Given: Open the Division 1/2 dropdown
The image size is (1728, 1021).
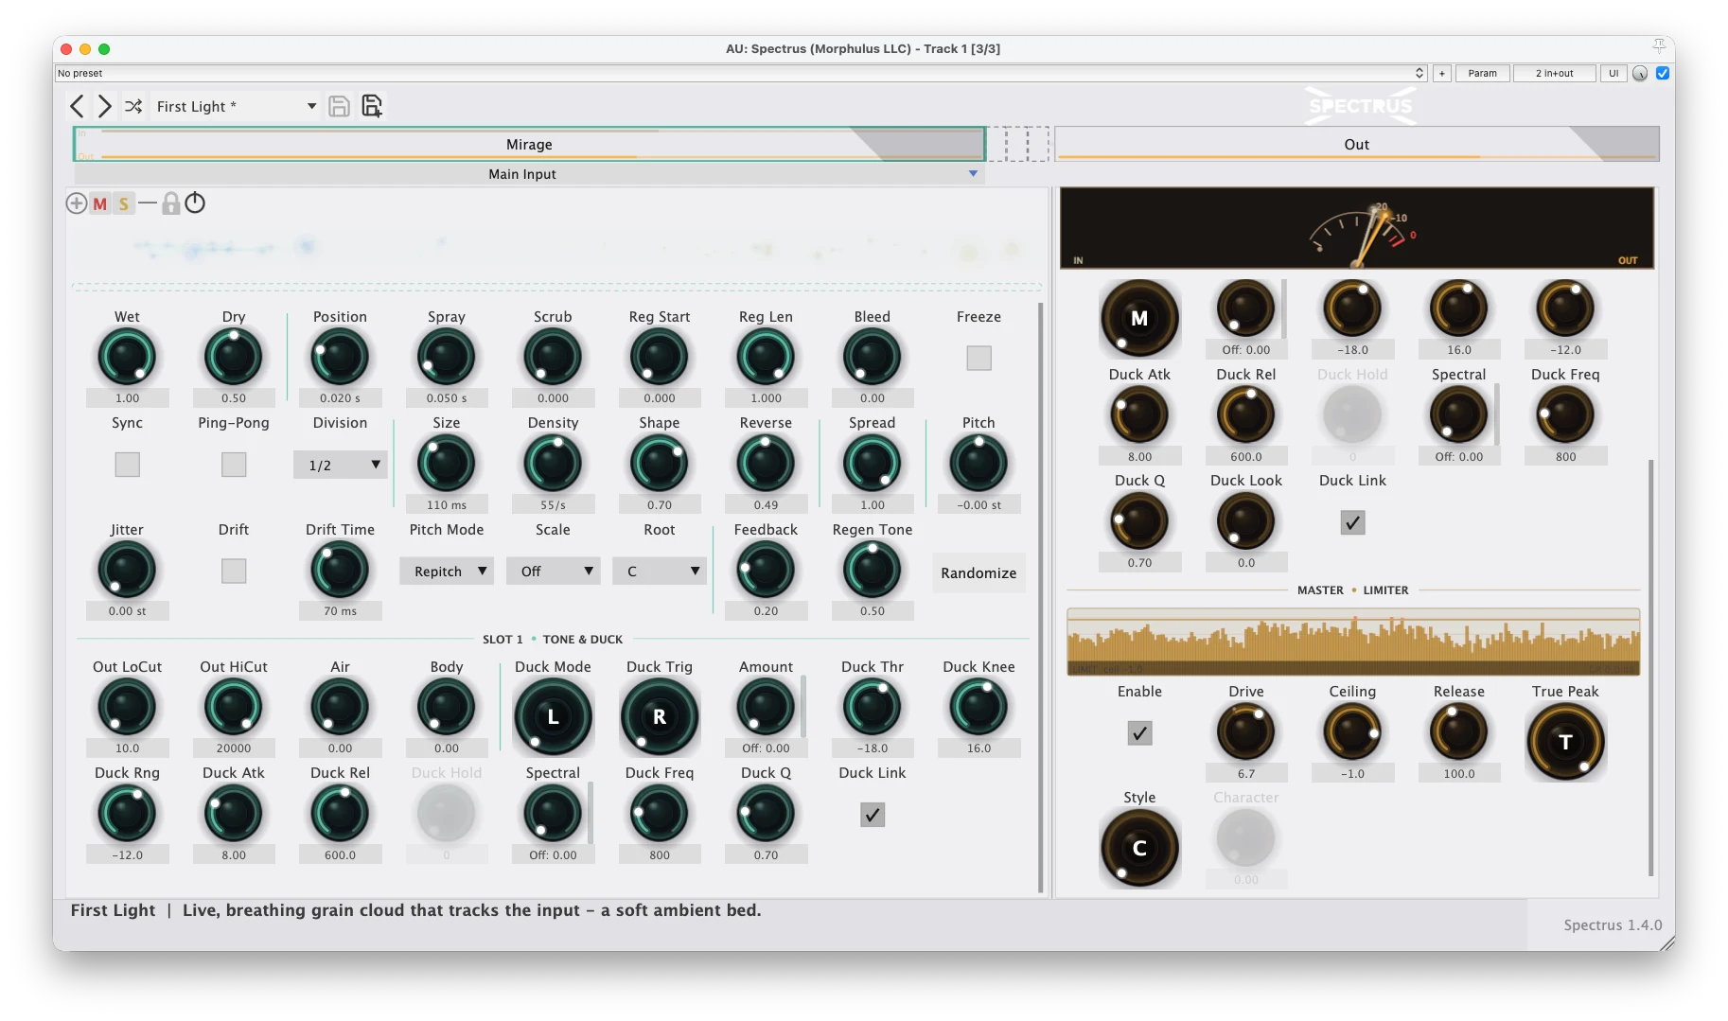Looking at the screenshot, I should [x=341, y=465].
